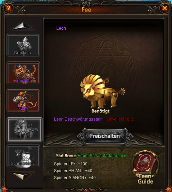This screenshot has height=192, width=172.
Task: Click the Spieler M ANGR +40 stat
Action: point(75,178)
